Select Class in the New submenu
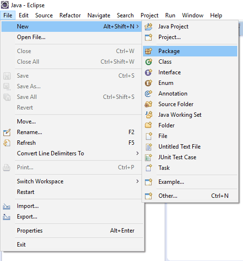This screenshot has height=261, width=243. 190,62
